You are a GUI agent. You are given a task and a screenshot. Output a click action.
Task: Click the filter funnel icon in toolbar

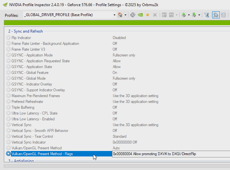coord(207,15)
